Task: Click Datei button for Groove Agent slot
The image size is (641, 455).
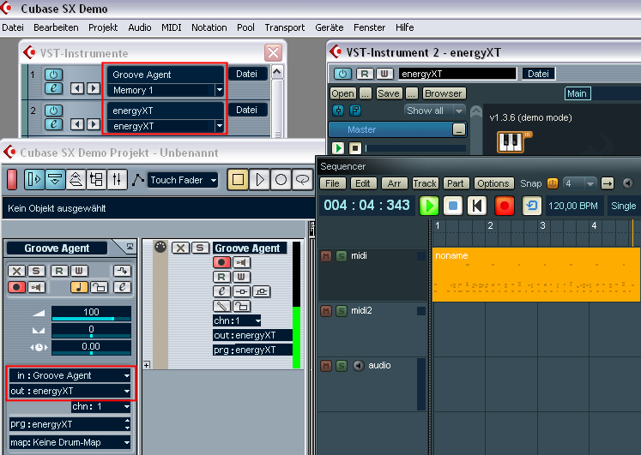Action: click(x=247, y=74)
